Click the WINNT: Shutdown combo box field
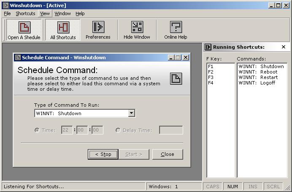 [x=85, y=113]
